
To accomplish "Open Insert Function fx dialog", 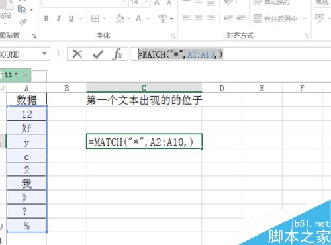I will click(x=117, y=54).
